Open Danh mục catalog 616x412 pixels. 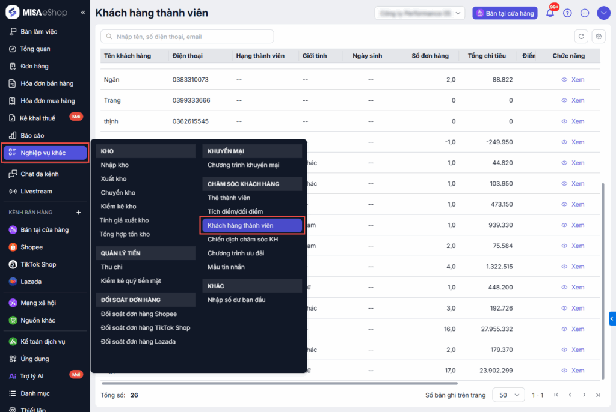tap(35, 393)
